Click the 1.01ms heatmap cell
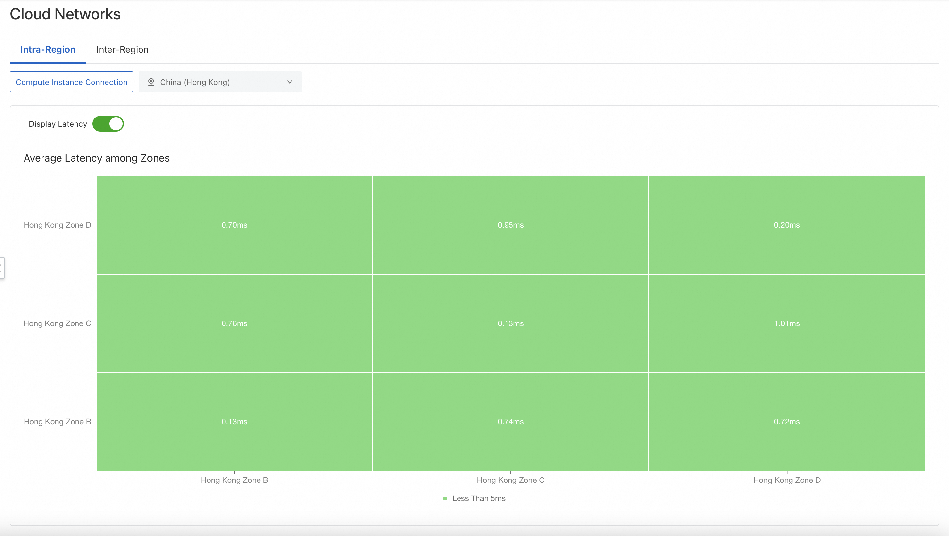The height and width of the screenshot is (536, 949). pos(787,323)
